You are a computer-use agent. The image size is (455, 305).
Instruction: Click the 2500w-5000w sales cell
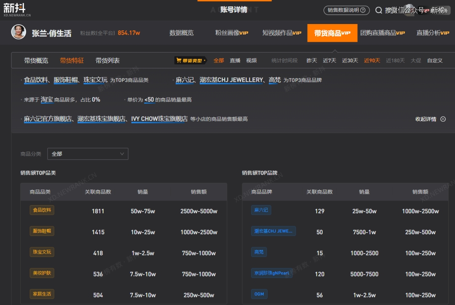[x=199, y=211]
